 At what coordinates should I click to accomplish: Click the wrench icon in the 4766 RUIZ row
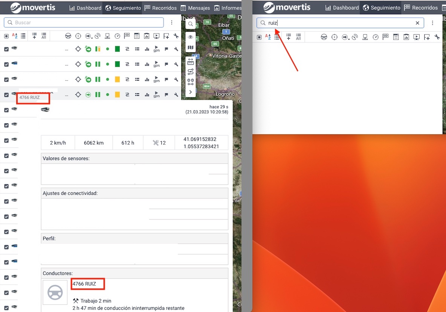(176, 95)
